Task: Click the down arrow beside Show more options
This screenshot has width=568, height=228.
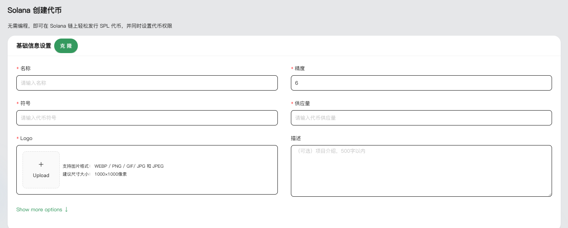Action: click(66, 209)
